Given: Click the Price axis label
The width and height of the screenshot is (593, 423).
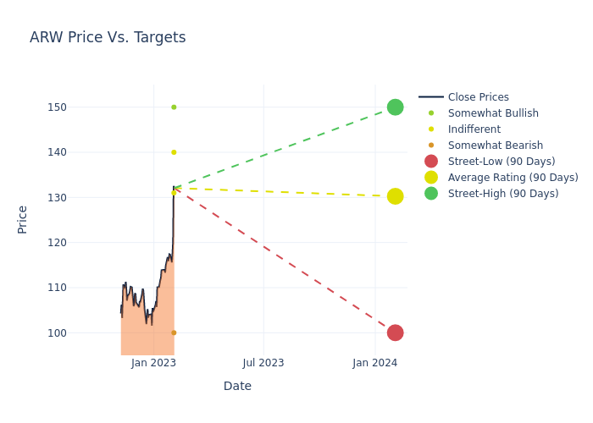Looking at the screenshot, I should pyautogui.click(x=23, y=219).
